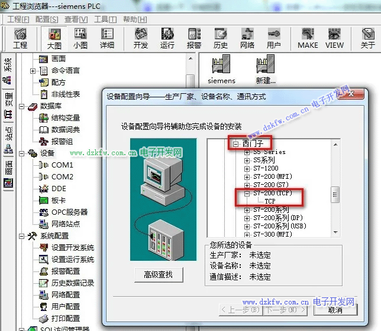Expand the S7-1200 tree node

(247, 168)
